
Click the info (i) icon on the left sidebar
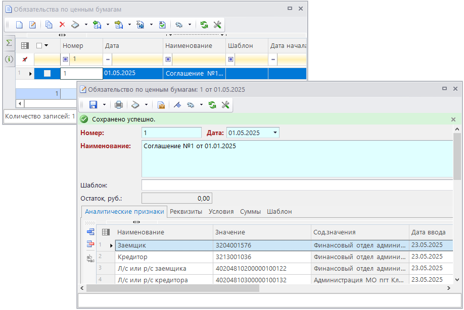tap(9, 59)
